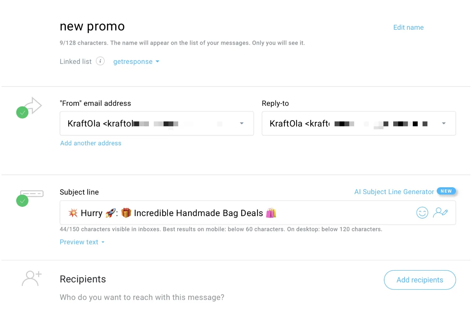Click the Add recipients button

(x=420, y=280)
